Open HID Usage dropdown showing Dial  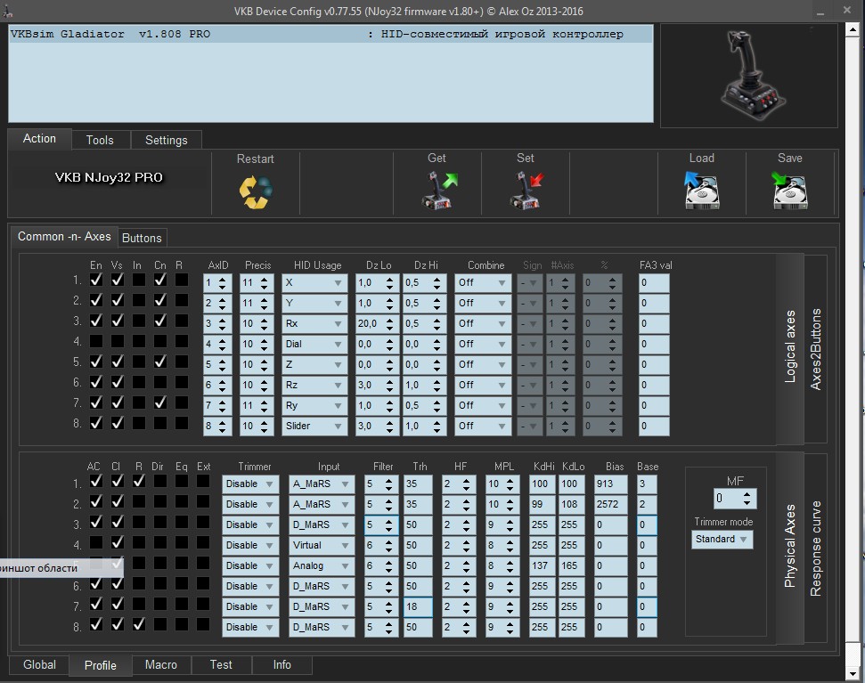314,344
